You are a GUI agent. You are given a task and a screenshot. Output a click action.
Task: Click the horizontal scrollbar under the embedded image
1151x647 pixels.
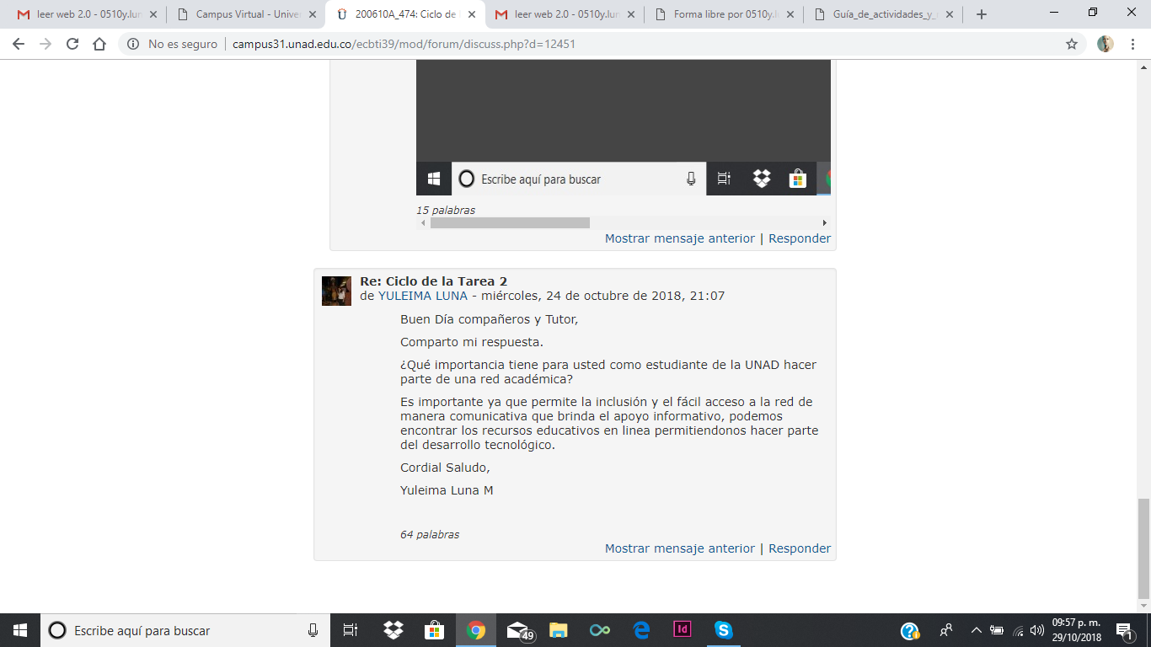(x=510, y=223)
